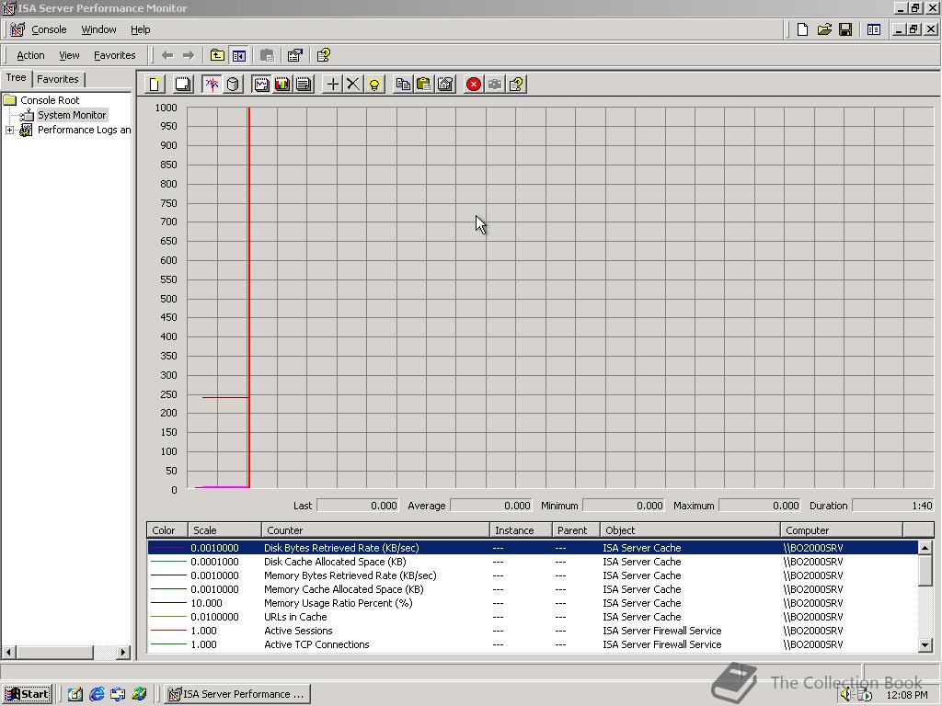Image resolution: width=942 pixels, height=706 pixels.
Task: Click the Open console folder icon
Action: click(824, 29)
